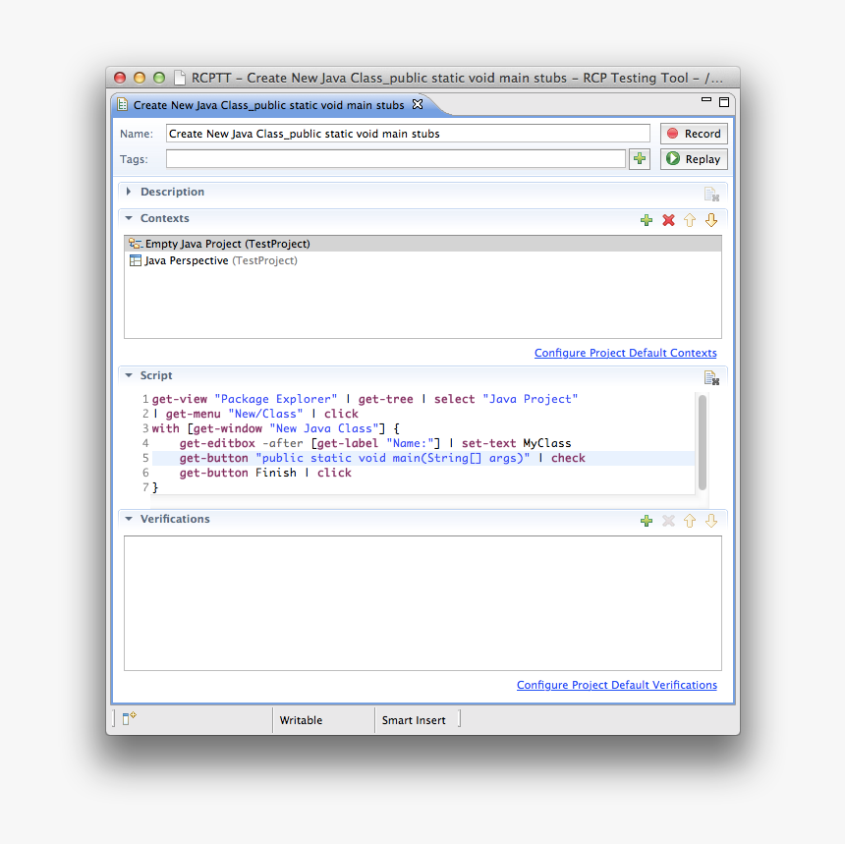
Task: Open Configure Project Default Contexts link
Action: tap(625, 353)
